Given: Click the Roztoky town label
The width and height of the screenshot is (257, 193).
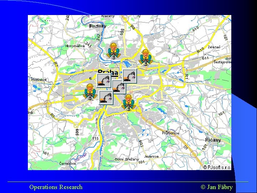Looking at the screenshot, I should (98, 26).
